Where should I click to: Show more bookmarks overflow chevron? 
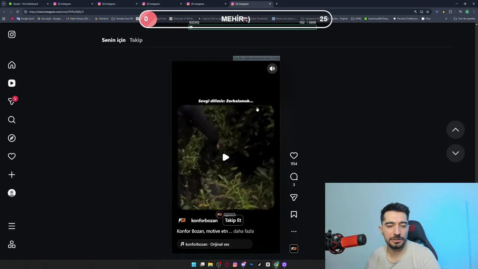click(446, 19)
